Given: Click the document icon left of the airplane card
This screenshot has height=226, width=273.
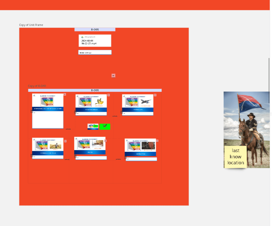Looking at the screenshot, I should click(121, 112).
